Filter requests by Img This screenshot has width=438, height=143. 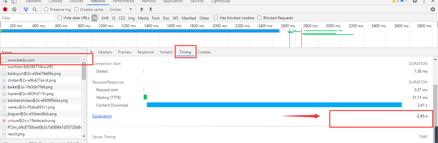(x=131, y=18)
